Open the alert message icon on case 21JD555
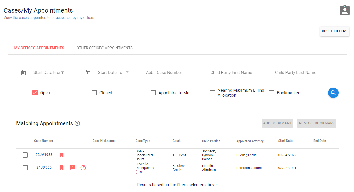Screen dimensions: 354x192 click(x=72, y=167)
